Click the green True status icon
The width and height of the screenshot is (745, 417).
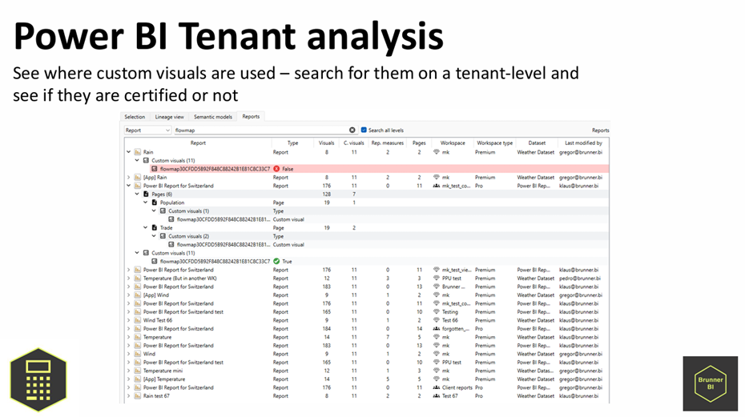tap(276, 261)
